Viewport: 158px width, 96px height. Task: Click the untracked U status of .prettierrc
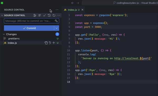tap(58, 38)
